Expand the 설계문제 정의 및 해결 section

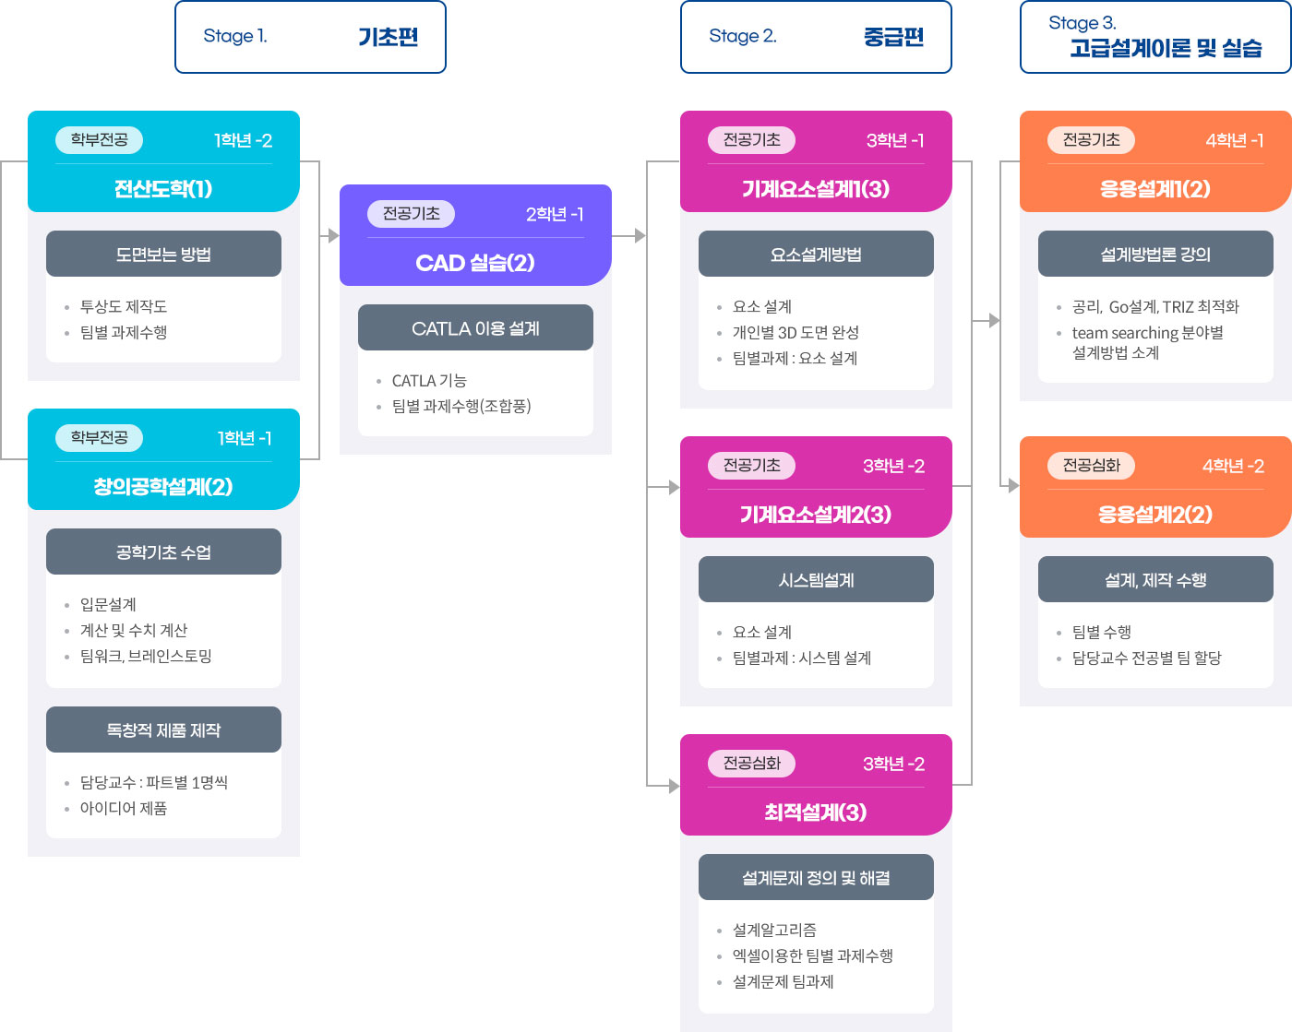click(816, 878)
